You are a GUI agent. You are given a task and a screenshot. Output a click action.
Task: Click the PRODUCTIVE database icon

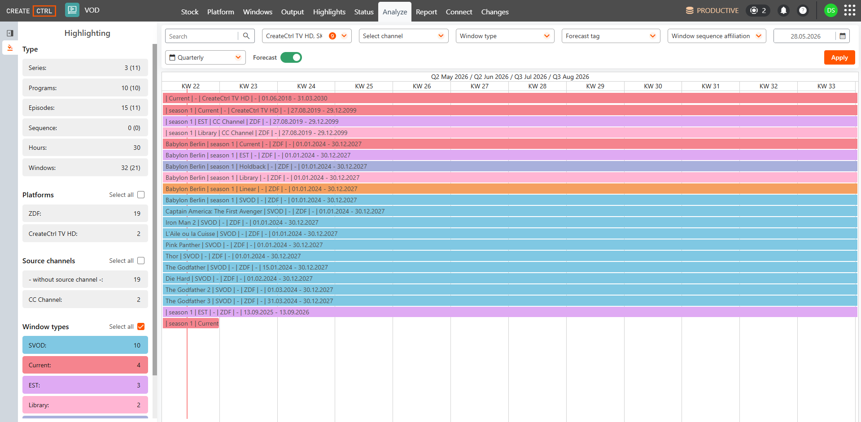tap(690, 10)
